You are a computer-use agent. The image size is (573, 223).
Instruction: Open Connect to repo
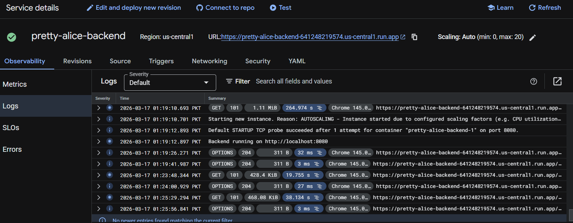click(x=225, y=8)
